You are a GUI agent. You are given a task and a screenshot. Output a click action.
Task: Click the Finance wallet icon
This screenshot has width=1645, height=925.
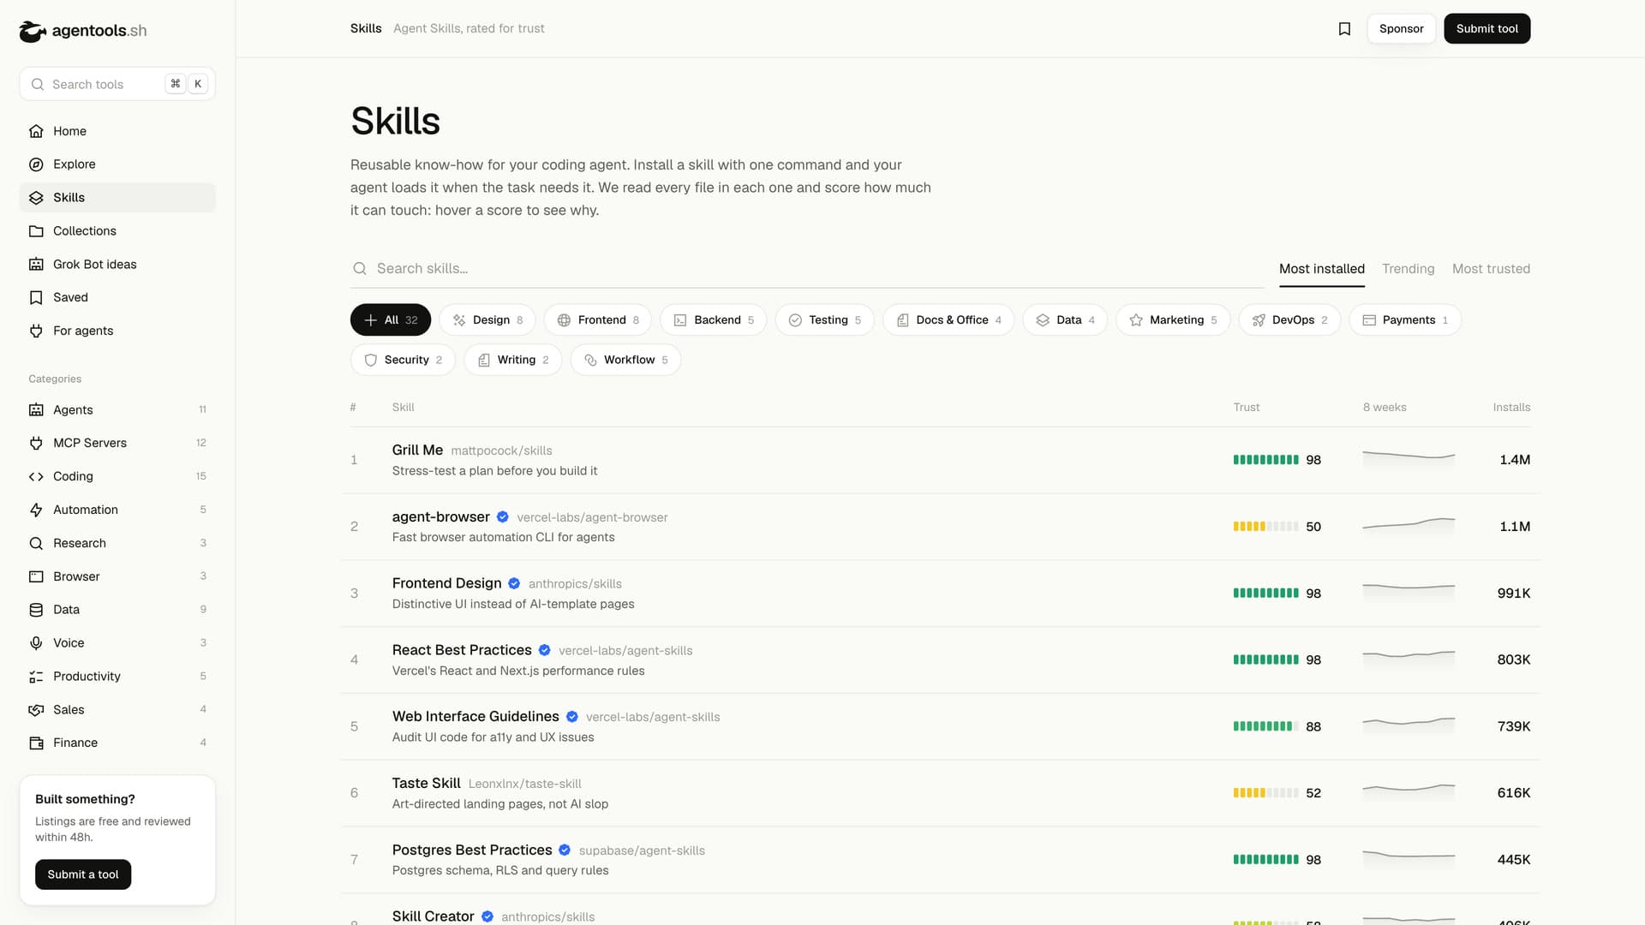[x=36, y=743]
